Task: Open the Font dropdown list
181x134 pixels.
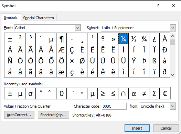Action: [77, 28]
